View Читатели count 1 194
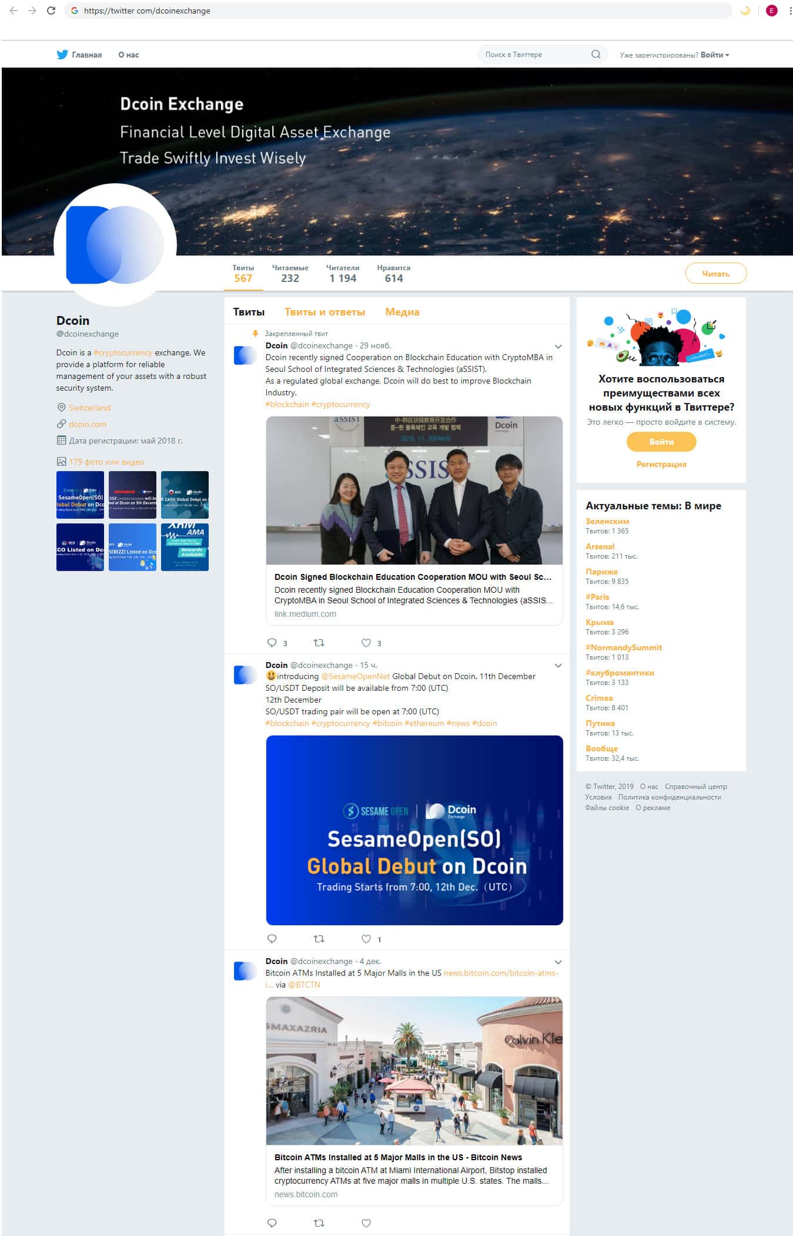The width and height of the screenshot is (793, 1236). point(343,274)
